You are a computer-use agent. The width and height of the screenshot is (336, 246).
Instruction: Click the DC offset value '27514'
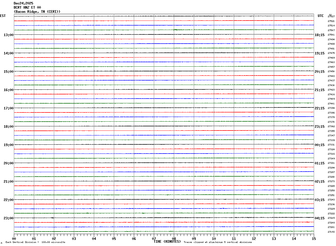click(331, 26)
